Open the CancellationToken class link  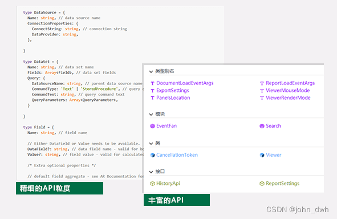coord(177,155)
